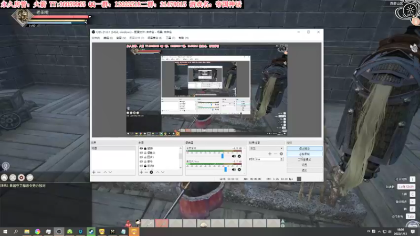420x236 pixels.
Task: Click the Studio Mode button in OBS
Action: point(304,159)
